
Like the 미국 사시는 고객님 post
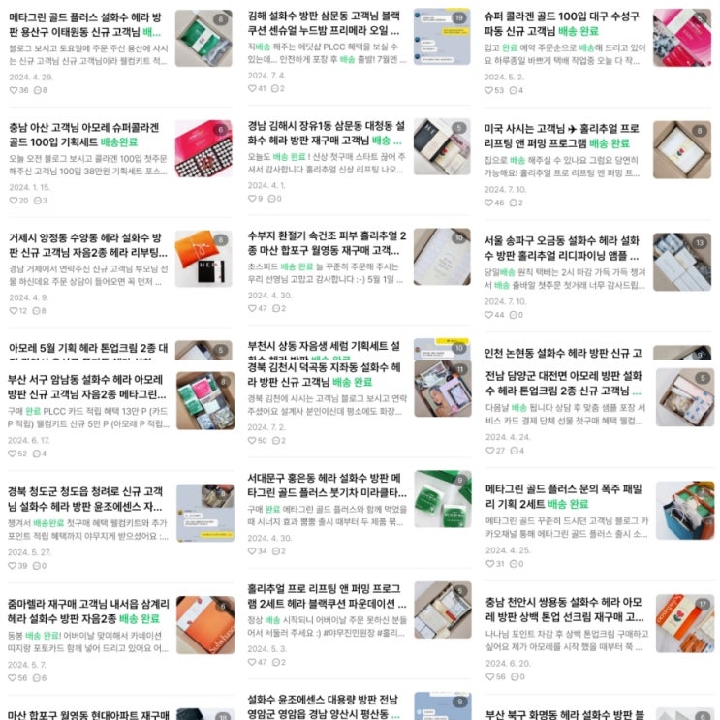pyautogui.click(x=488, y=203)
